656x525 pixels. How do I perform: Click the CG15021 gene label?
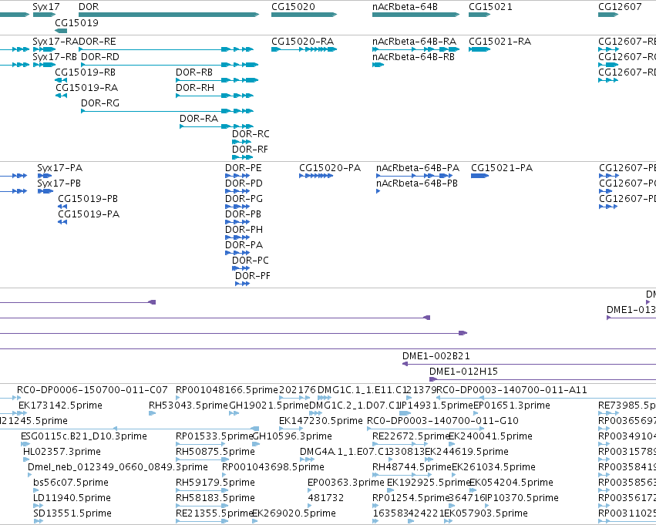[x=490, y=7]
